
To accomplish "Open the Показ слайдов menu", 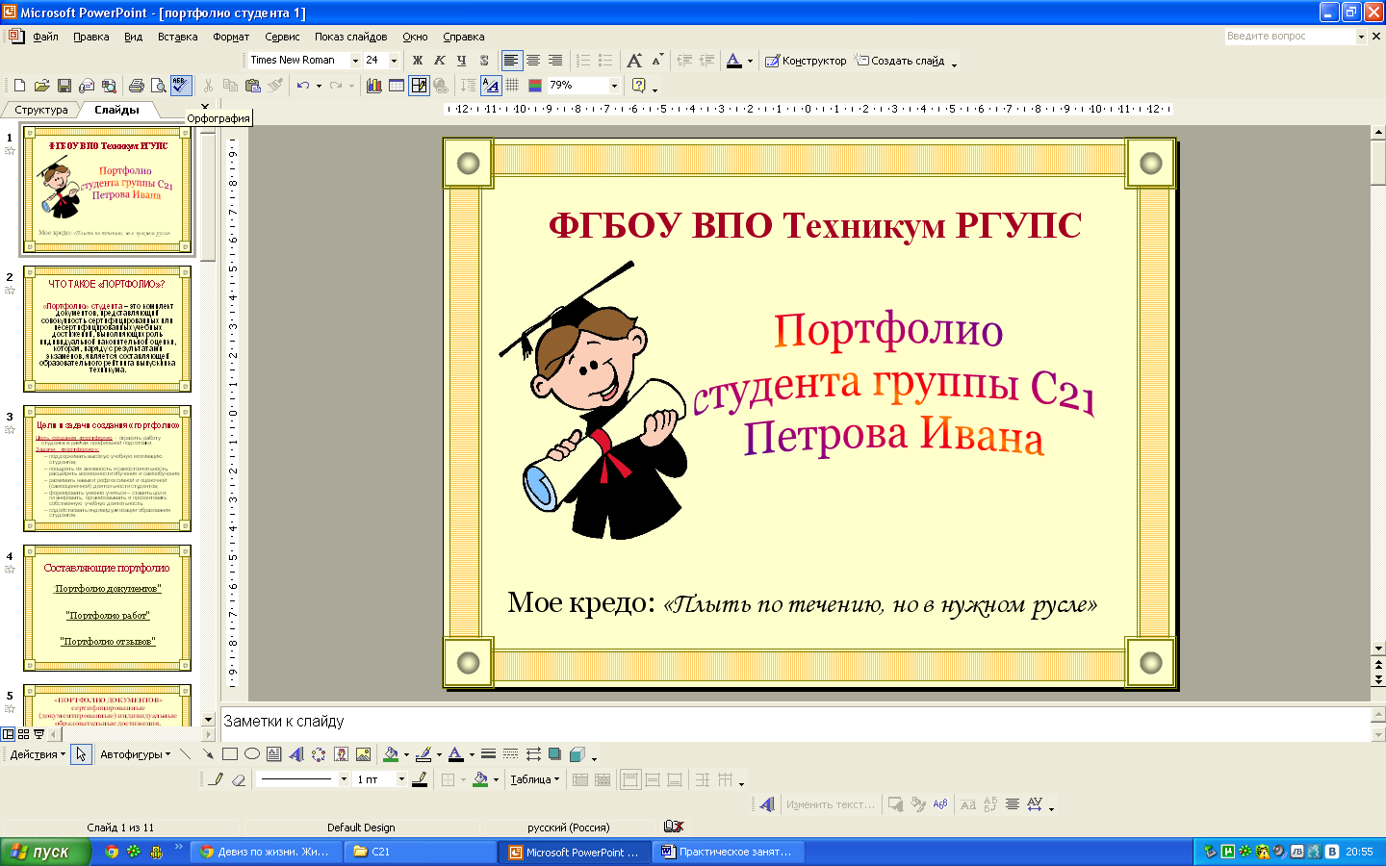I will [350, 37].
